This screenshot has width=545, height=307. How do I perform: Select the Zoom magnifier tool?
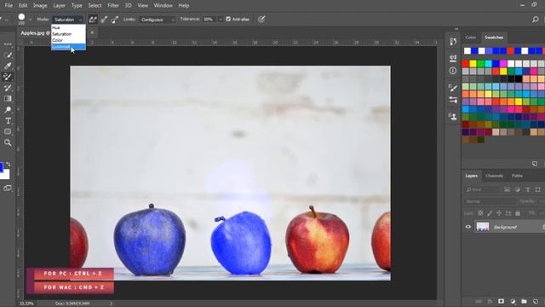tap(8, 142)
